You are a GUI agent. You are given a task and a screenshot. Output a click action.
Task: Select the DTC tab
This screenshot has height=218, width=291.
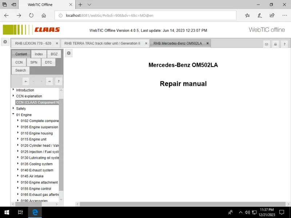[x=48, y=62]
